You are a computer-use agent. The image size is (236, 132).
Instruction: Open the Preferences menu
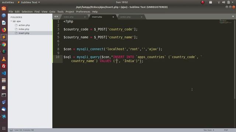(x=83, y=11)
